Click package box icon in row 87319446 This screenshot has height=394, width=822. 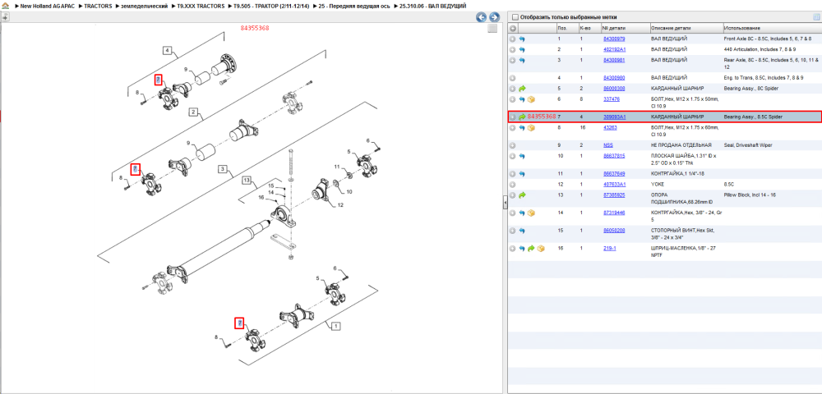click(x=531, y=213)
